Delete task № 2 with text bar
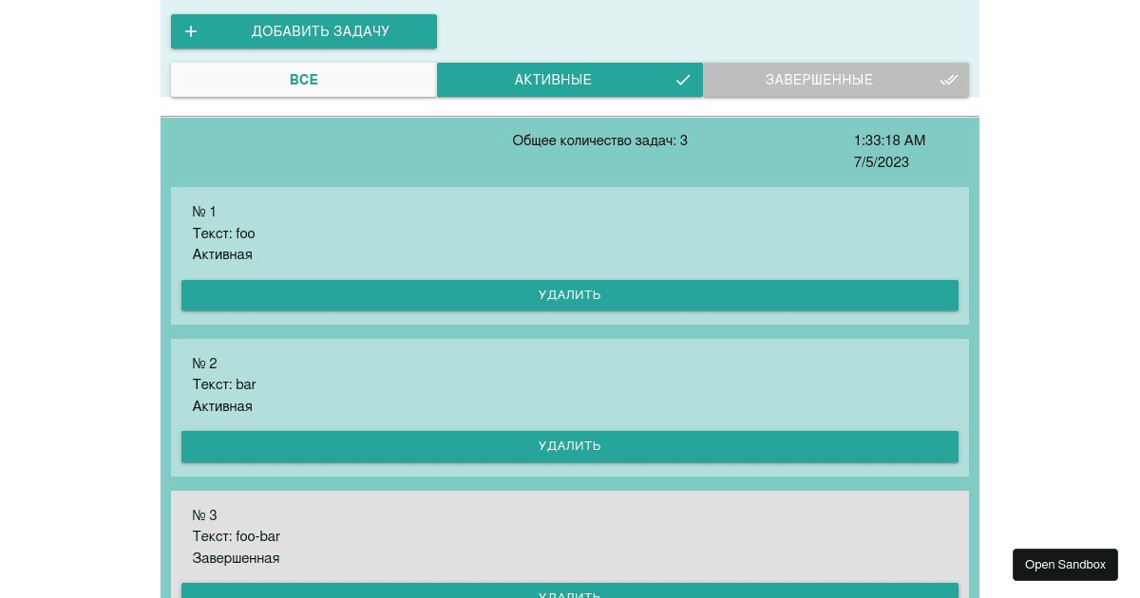 click(570, 446)
